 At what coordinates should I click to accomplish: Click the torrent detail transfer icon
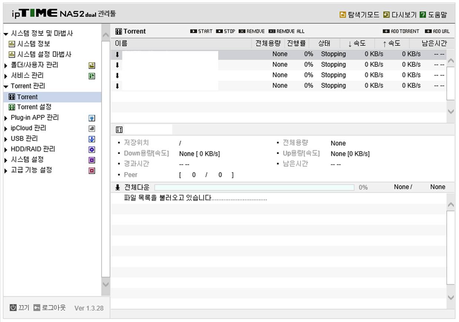point(119,130)
